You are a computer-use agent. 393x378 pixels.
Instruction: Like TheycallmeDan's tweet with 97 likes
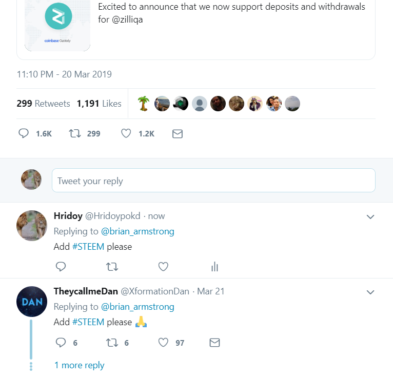pos(163,342)
